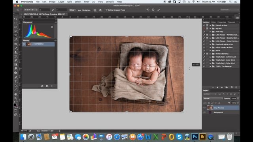Click the foreground color swatch

(15, 105)
